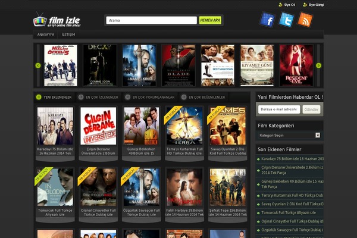
Task: Click the Hemen Ara search button
Action: pyautogui.click(x=210, y=20)
